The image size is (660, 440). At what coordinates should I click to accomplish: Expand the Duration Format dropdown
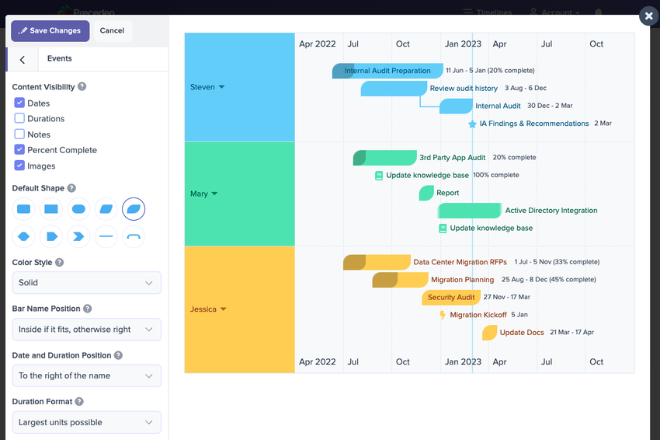[86, 423]
